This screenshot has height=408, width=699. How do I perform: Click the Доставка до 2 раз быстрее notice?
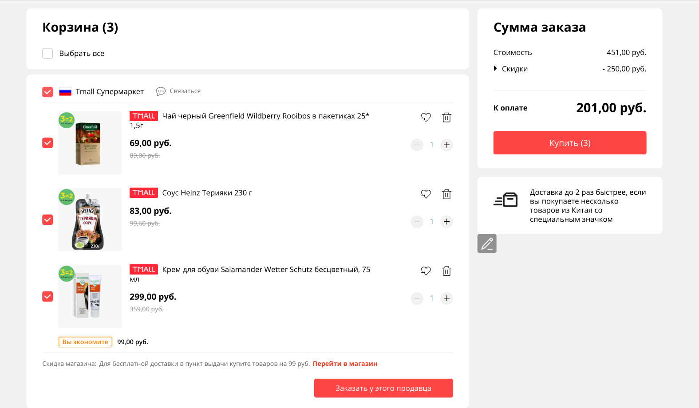(588, 206)
